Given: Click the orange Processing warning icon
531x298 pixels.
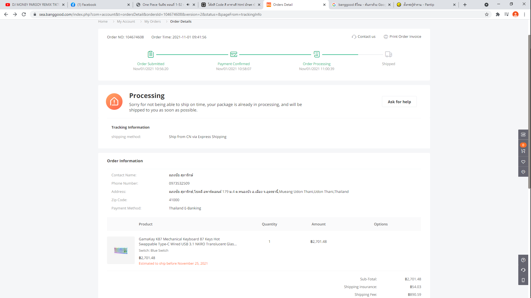Looking at the screenshot, I should (x=114, y=102).
